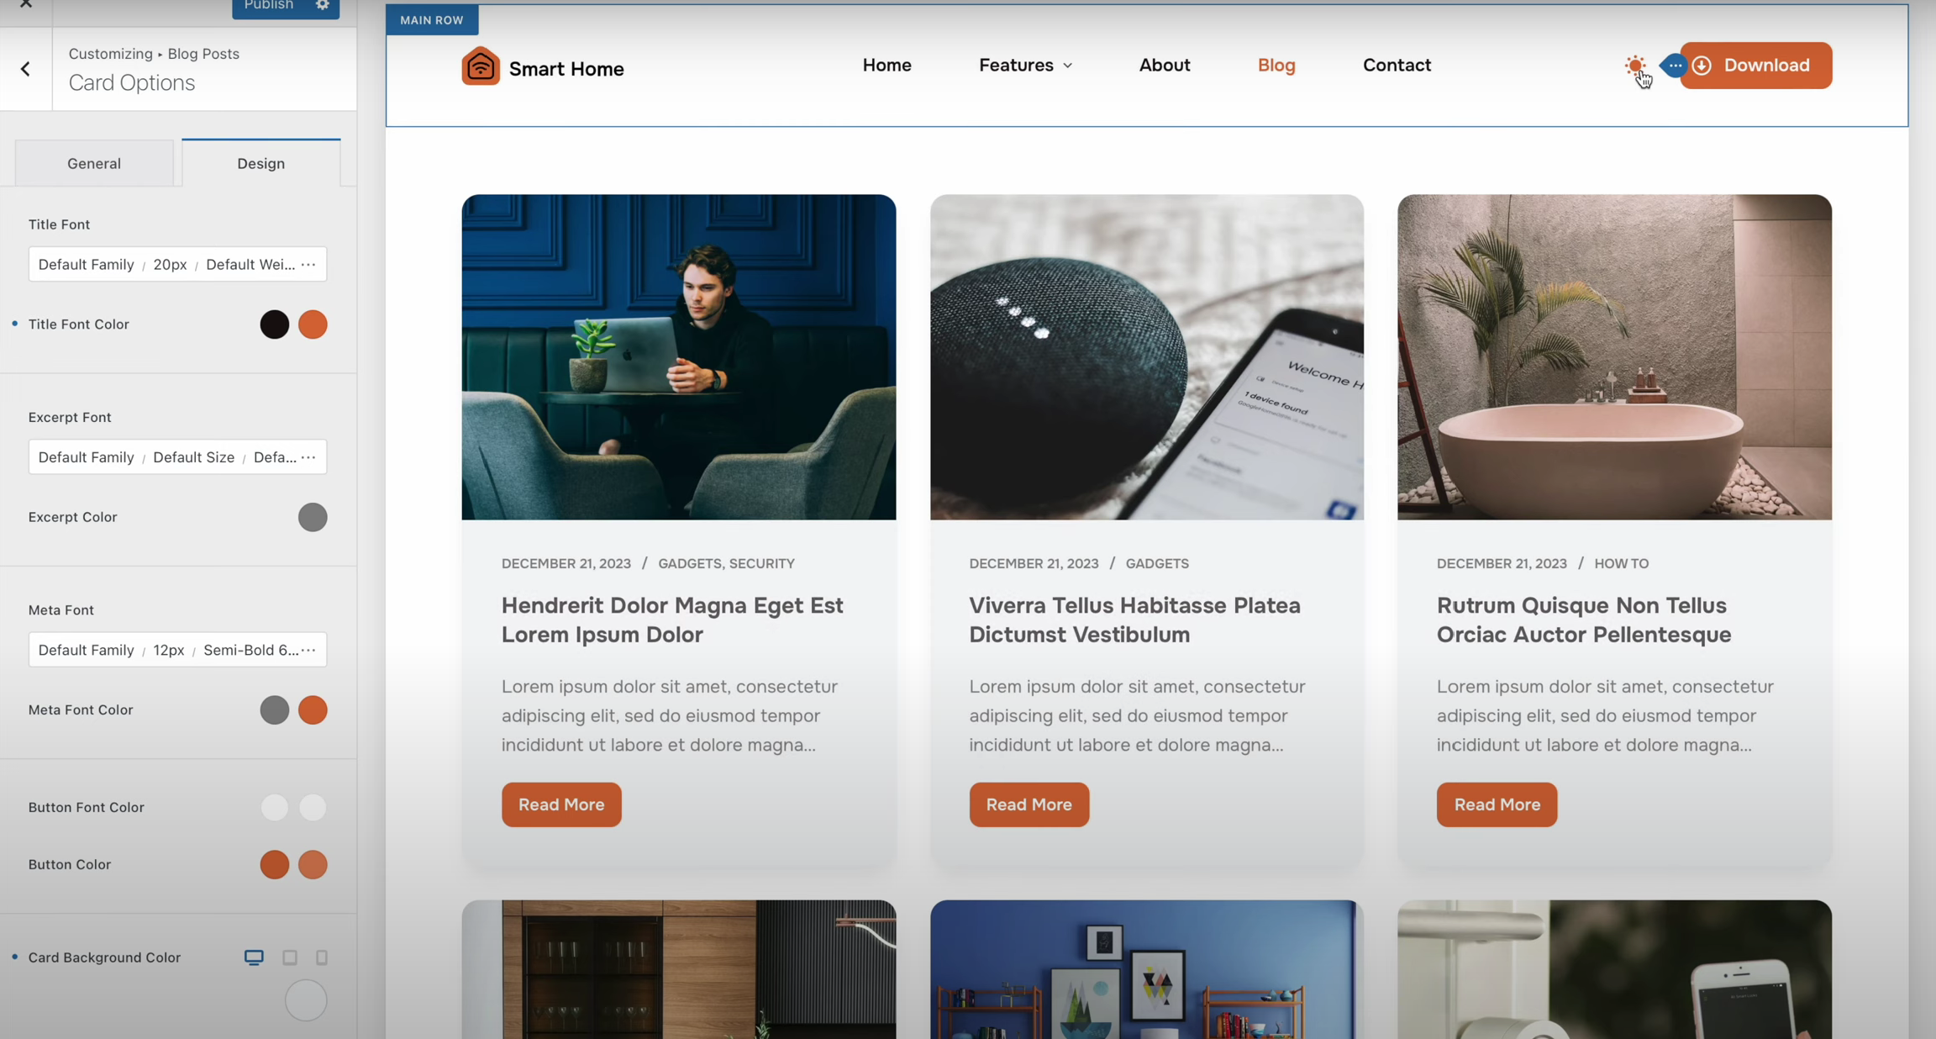Toggle the sun light-mode icon in header
Screen dimensions: 1936x1039
(1634, 66)
